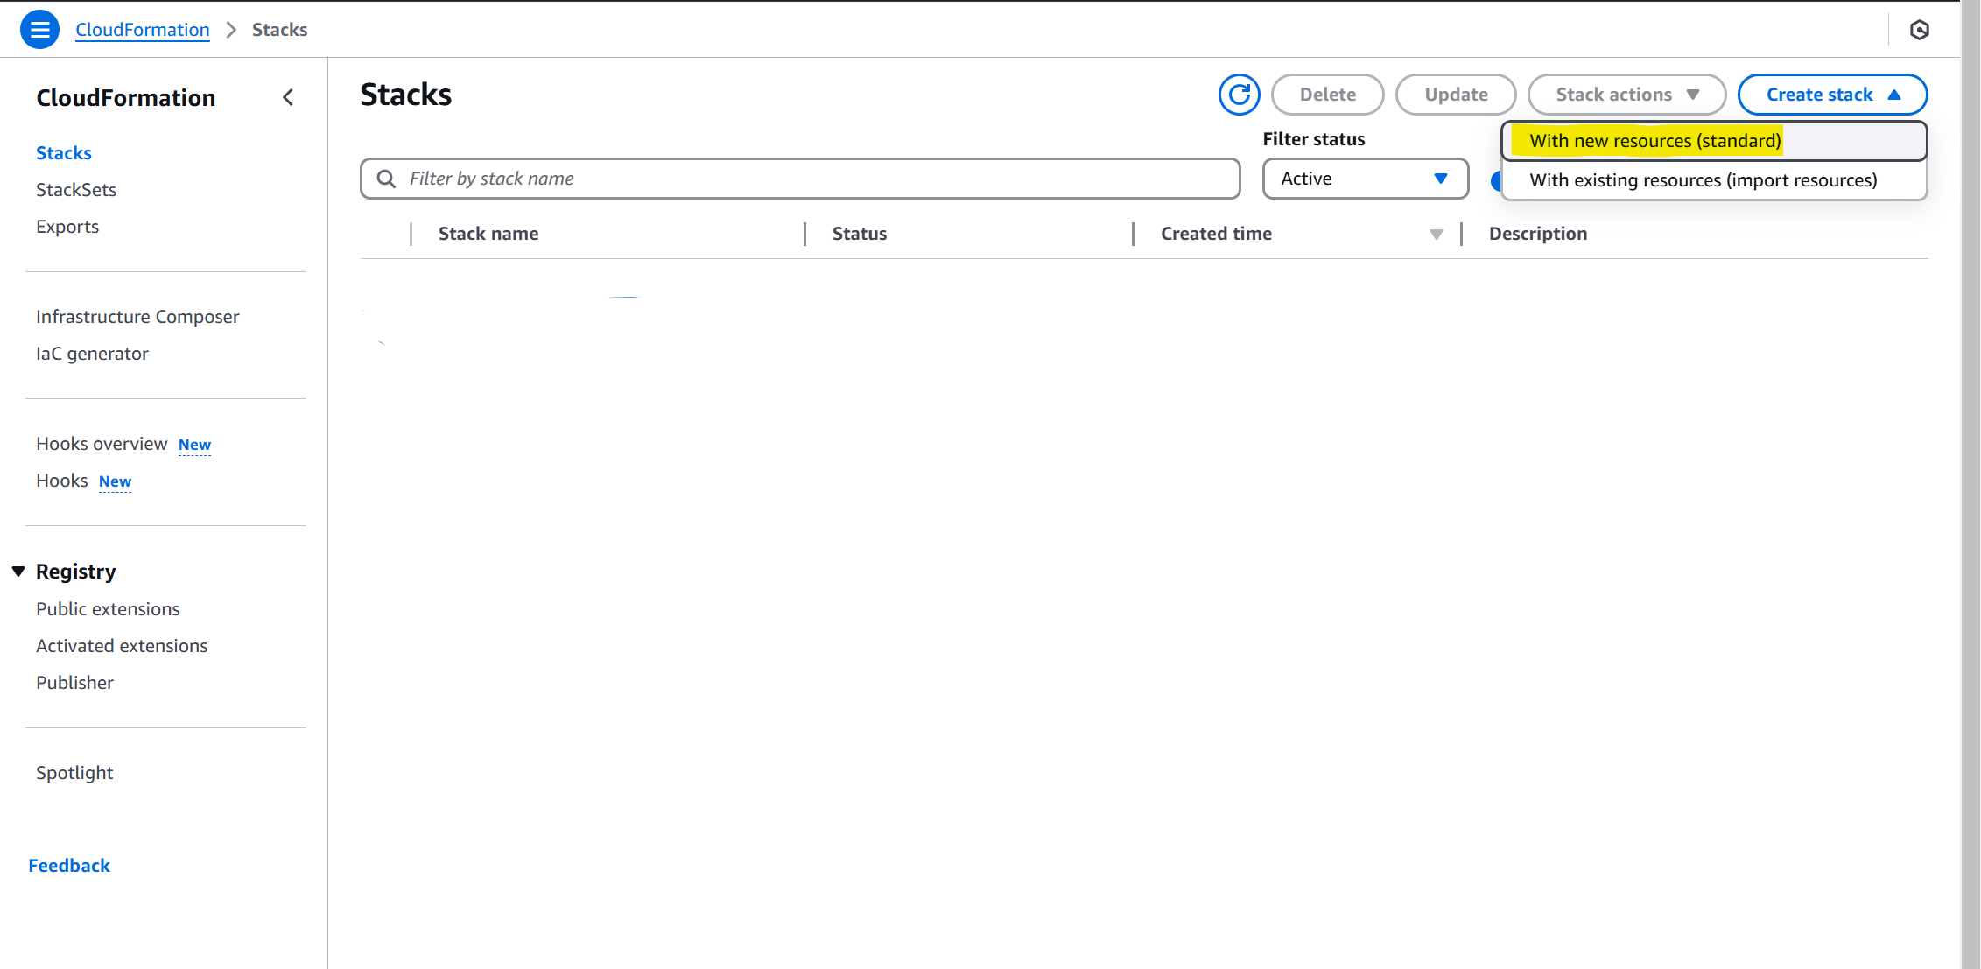Open the Filter status Active dropdown
The width and height of the screenshot is (1981, 969).
pyautogui.click(x=1365, y=179)
